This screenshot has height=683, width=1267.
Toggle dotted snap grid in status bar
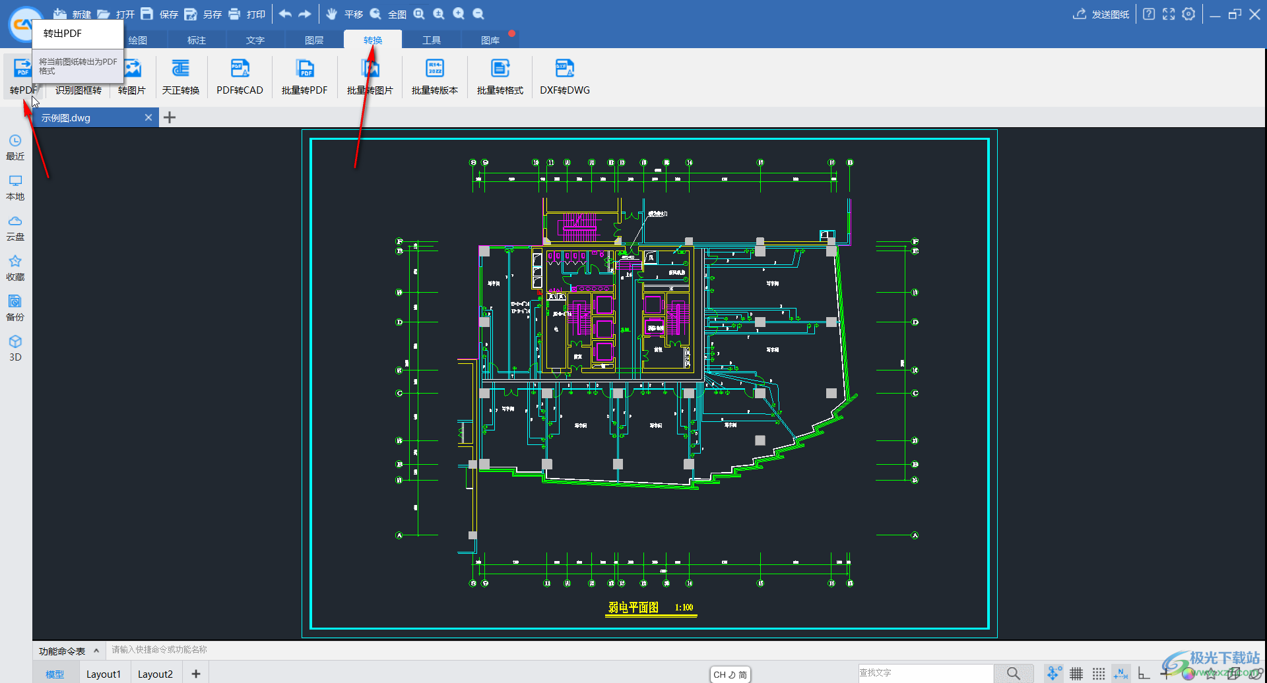click(1099, 673)
